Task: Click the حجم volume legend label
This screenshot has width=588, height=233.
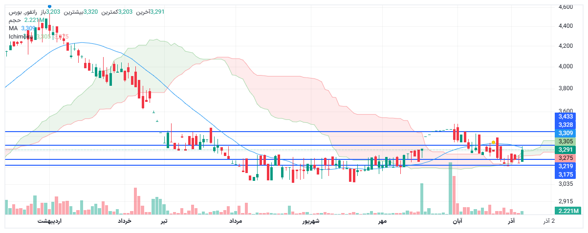Action: point(15,20)
